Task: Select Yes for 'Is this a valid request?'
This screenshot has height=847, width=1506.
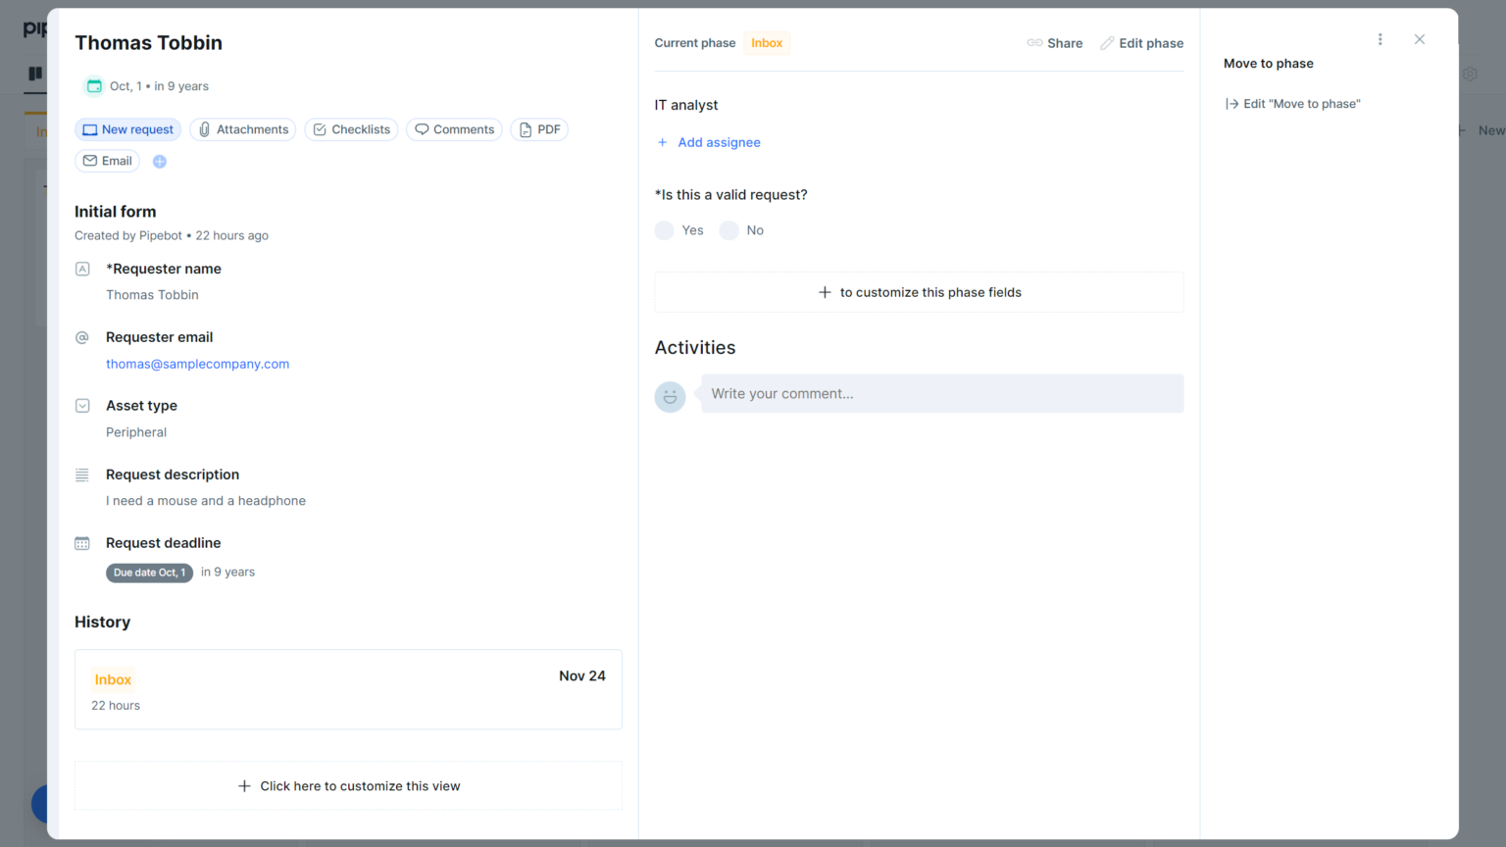Action: click(x=664, y=229)
